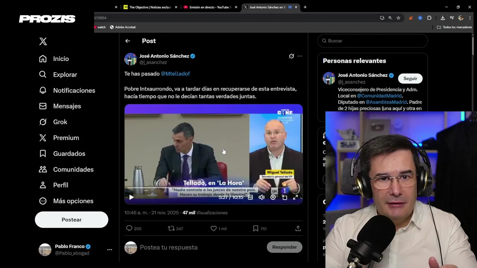Click the back arrow beside Post
Viewport: 477px width, 268px height.
pyautogui.click(x=128, y=41)
